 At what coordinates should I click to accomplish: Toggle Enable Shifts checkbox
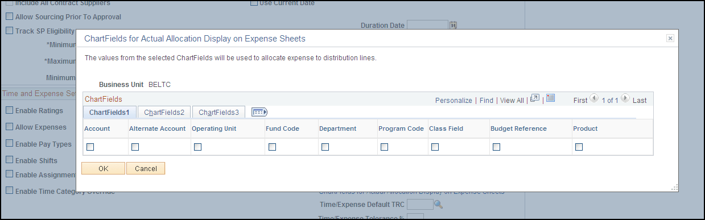9,160
